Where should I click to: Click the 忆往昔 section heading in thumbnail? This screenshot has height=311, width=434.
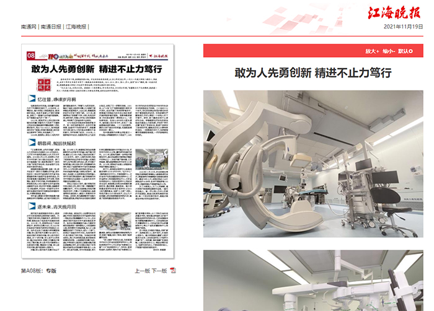pos(51,99)
